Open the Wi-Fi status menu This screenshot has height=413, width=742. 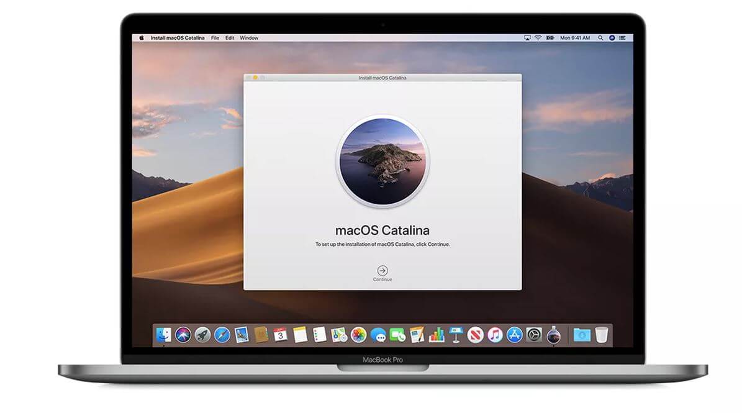click(538, 38)
